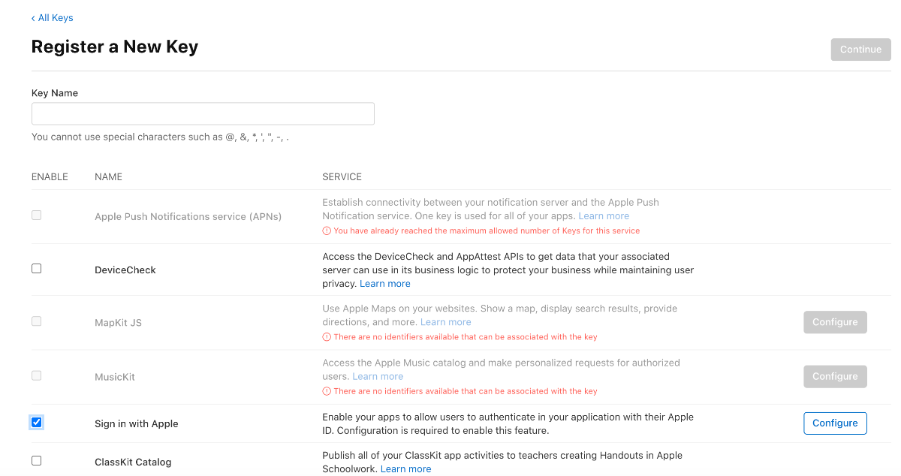Click the Key Name label
Viewport: 901px width, 476px height.
pyautogui.click(x=55, y=93)
